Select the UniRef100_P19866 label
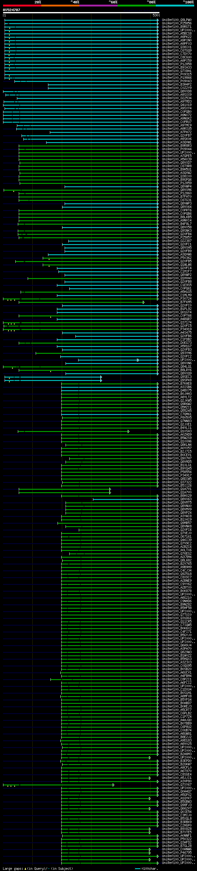 point(176,78)
